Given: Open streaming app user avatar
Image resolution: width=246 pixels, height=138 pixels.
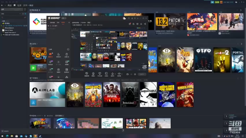Looking at the screenshot, I should [x=124, y=18].
